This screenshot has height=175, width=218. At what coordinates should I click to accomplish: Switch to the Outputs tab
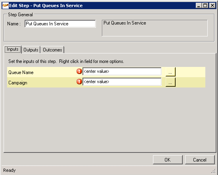pos(31,50)
